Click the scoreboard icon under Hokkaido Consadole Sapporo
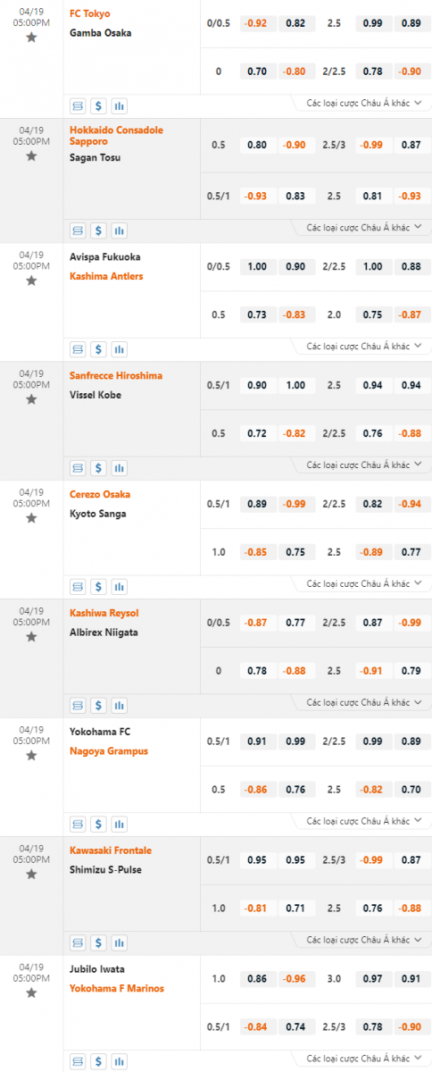This screenshot has height=1072, width=432. coord(78,230)
